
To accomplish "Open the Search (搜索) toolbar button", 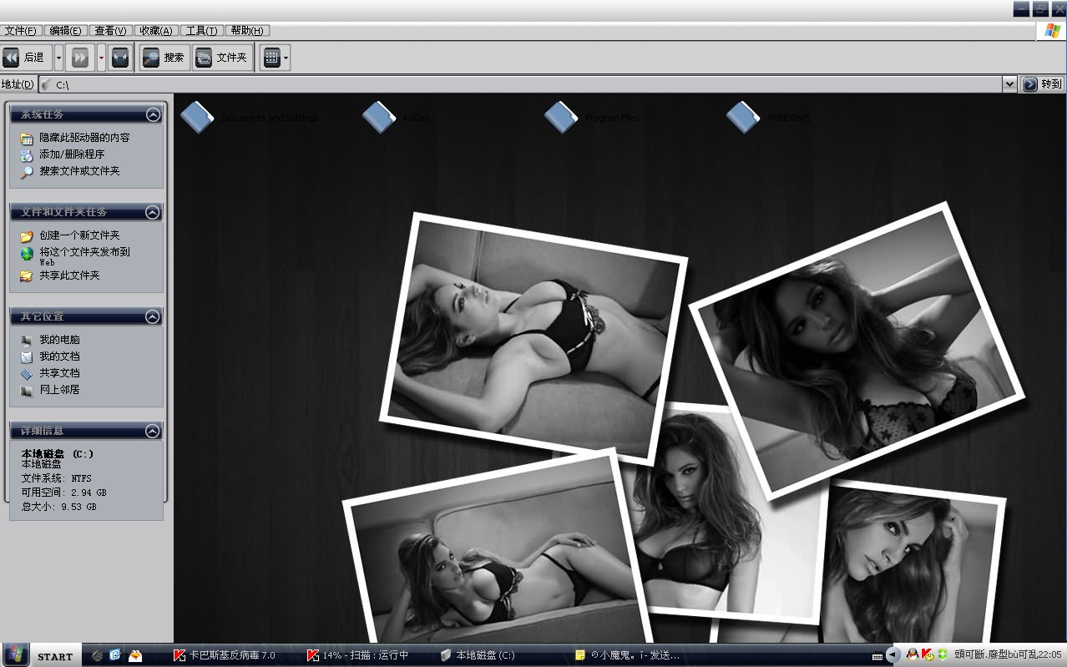I will [x=164, y=58].
